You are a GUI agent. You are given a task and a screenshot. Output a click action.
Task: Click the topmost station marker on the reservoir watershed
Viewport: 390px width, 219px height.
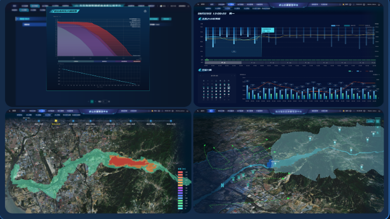coord(340,130)
